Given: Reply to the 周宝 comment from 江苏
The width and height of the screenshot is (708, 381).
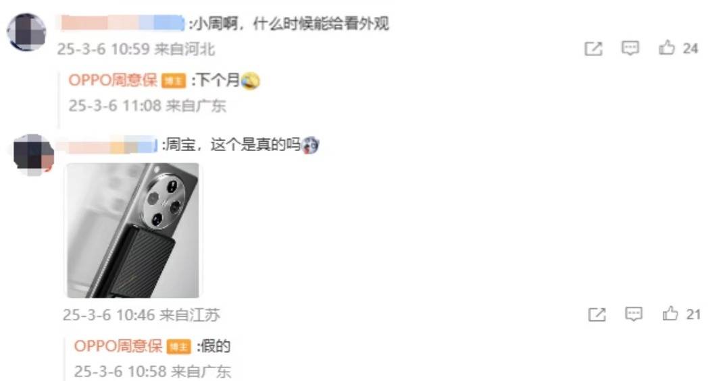Looking at the screenshot, I should click(x=634, y=314).
